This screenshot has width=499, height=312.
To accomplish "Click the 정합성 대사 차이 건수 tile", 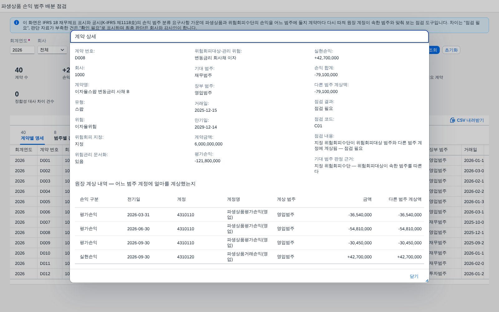I will (34, 97).
